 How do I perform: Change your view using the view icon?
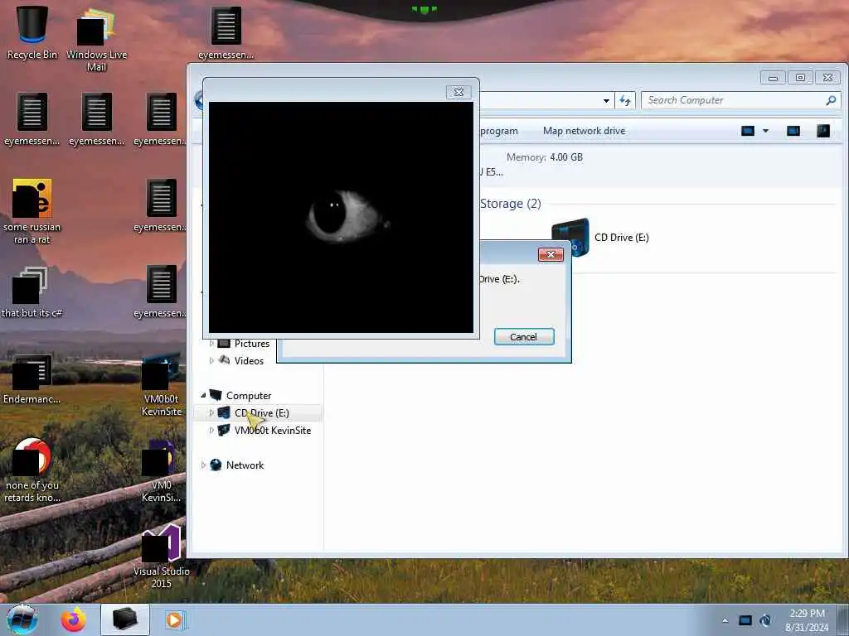click(x=748, y=131)
